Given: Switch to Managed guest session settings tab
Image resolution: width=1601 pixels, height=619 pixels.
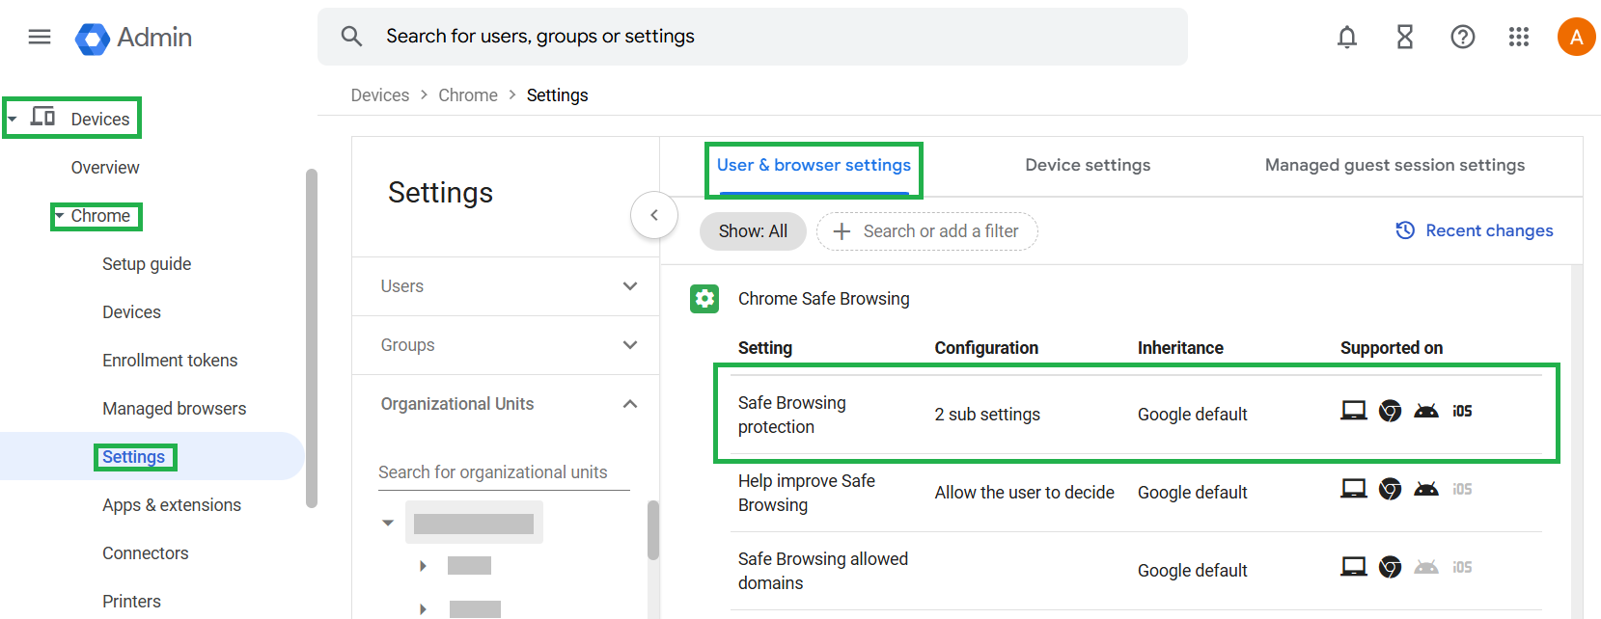Looking at the screenshot, I should (1394, 166).
